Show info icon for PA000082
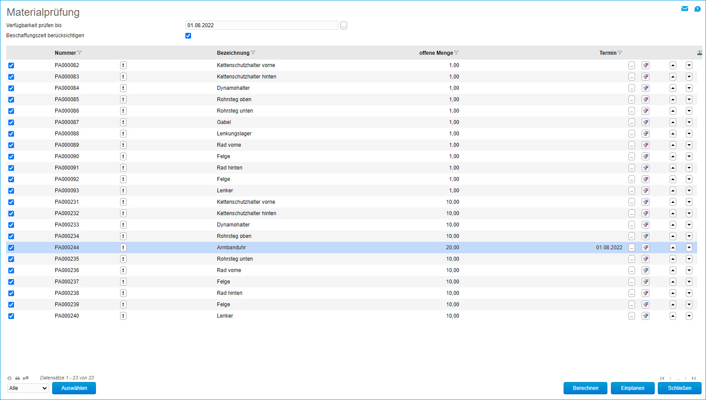 [123, 65]
